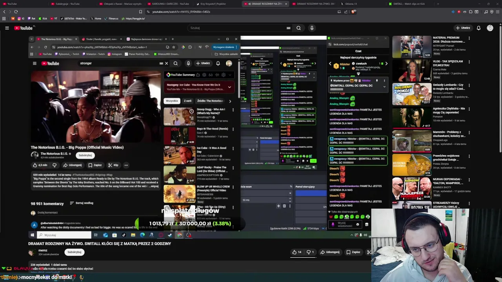Open the TikTok - Make Your bookmark
The width and height of the screenshot is (502, 282).
pyautogui.click(x=74, y=18)
